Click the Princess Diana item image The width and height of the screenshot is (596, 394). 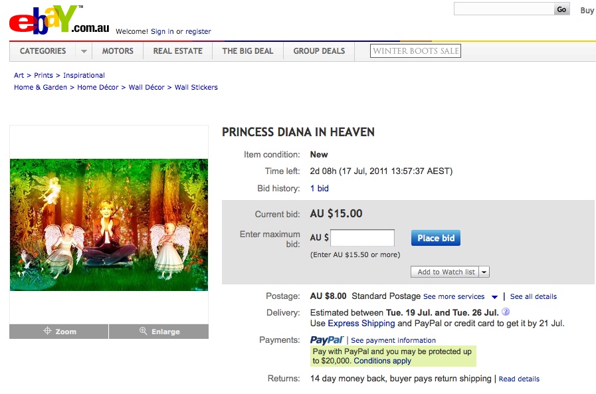coord(109,225)
